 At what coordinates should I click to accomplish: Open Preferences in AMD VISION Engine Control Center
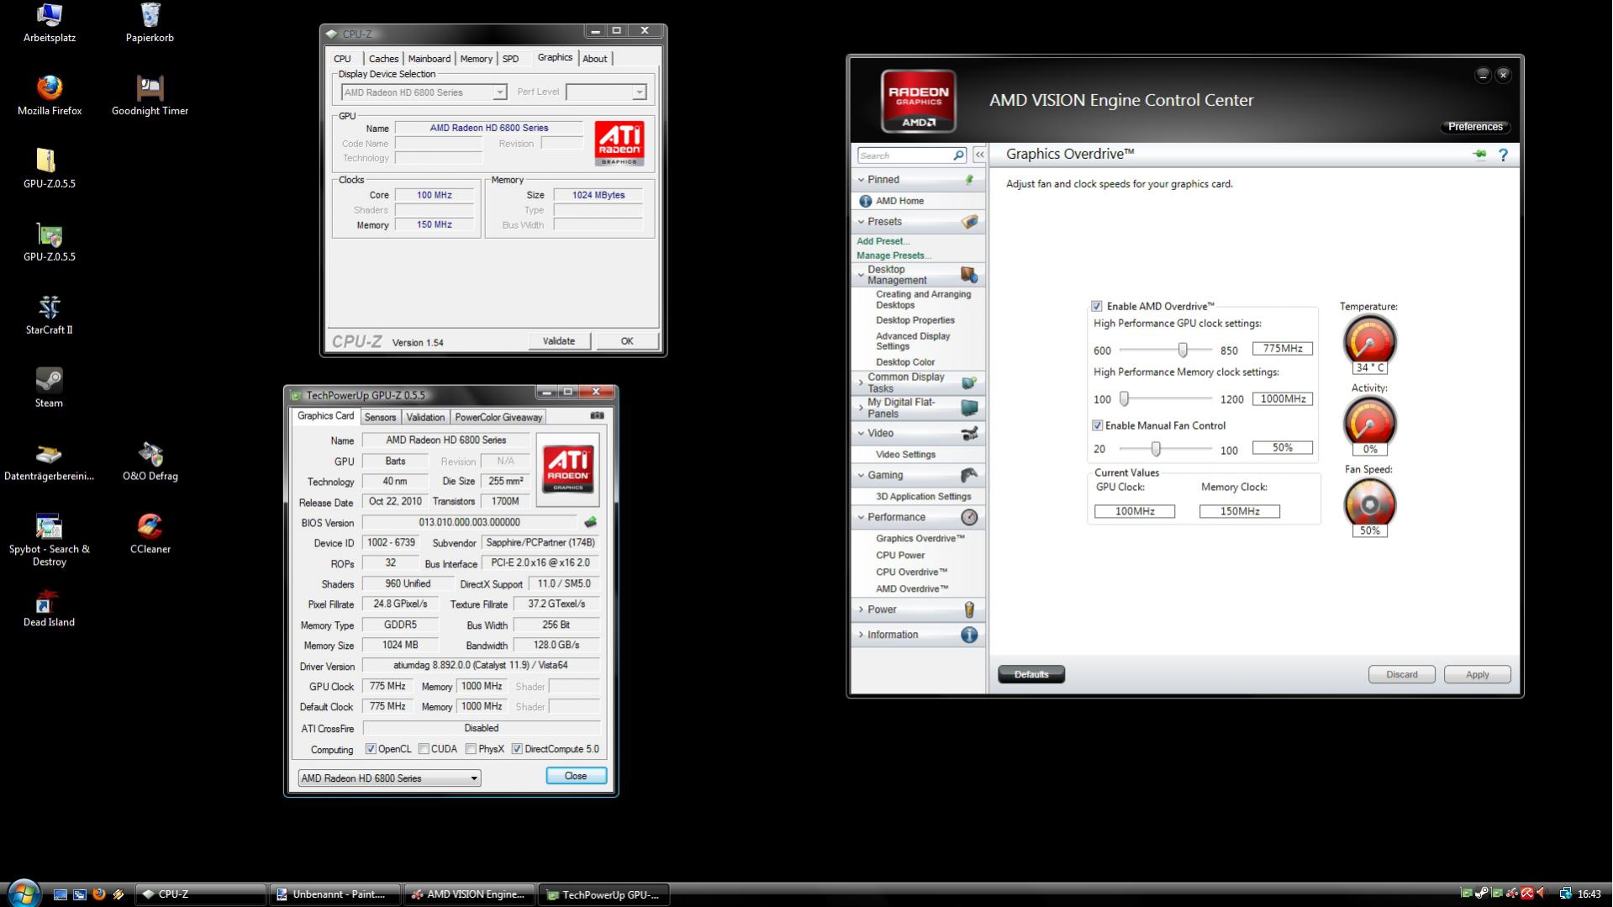point(1475,127)
